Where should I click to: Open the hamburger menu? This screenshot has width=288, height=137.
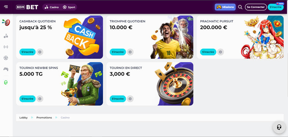tap(6, 7)
